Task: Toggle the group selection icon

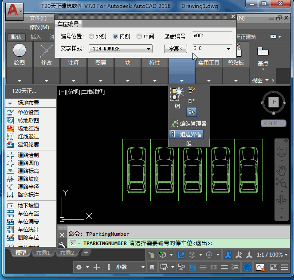Action: point(192,112)
